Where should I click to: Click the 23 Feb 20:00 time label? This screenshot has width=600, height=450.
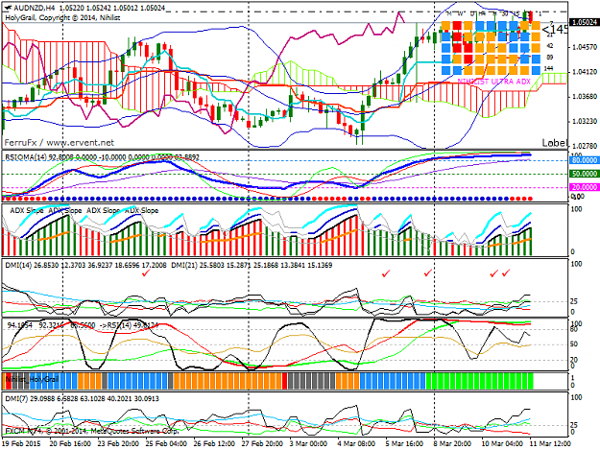tap(118, 444)
